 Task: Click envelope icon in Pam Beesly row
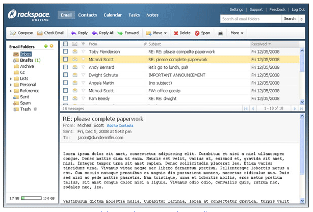pos(75,98)
